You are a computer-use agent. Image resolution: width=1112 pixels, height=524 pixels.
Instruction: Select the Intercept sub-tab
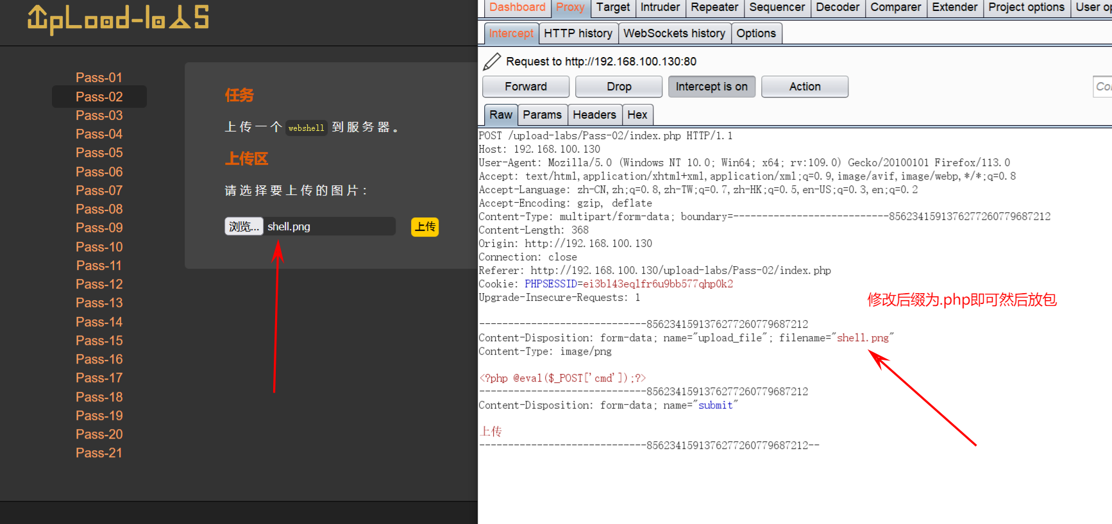click(x=511, y=33)
